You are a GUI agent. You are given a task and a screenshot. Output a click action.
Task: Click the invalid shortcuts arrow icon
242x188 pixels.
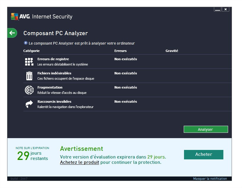click(29, 104)
